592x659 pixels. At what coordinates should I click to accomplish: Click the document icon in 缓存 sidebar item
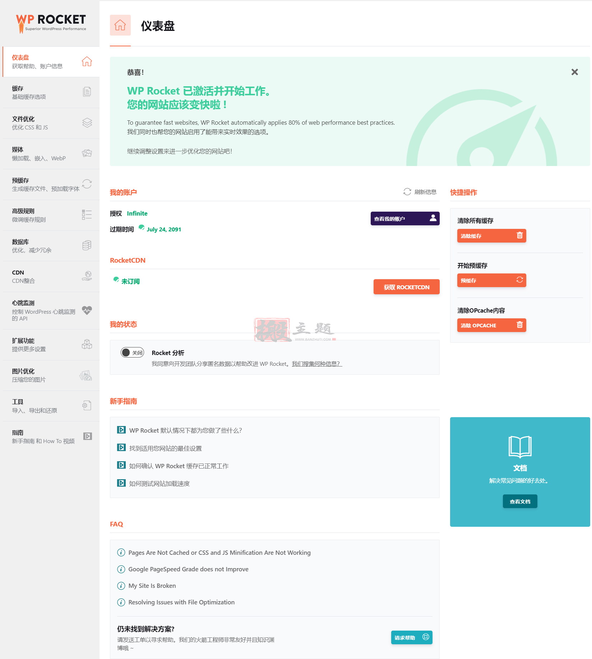[x=87, y=92]
